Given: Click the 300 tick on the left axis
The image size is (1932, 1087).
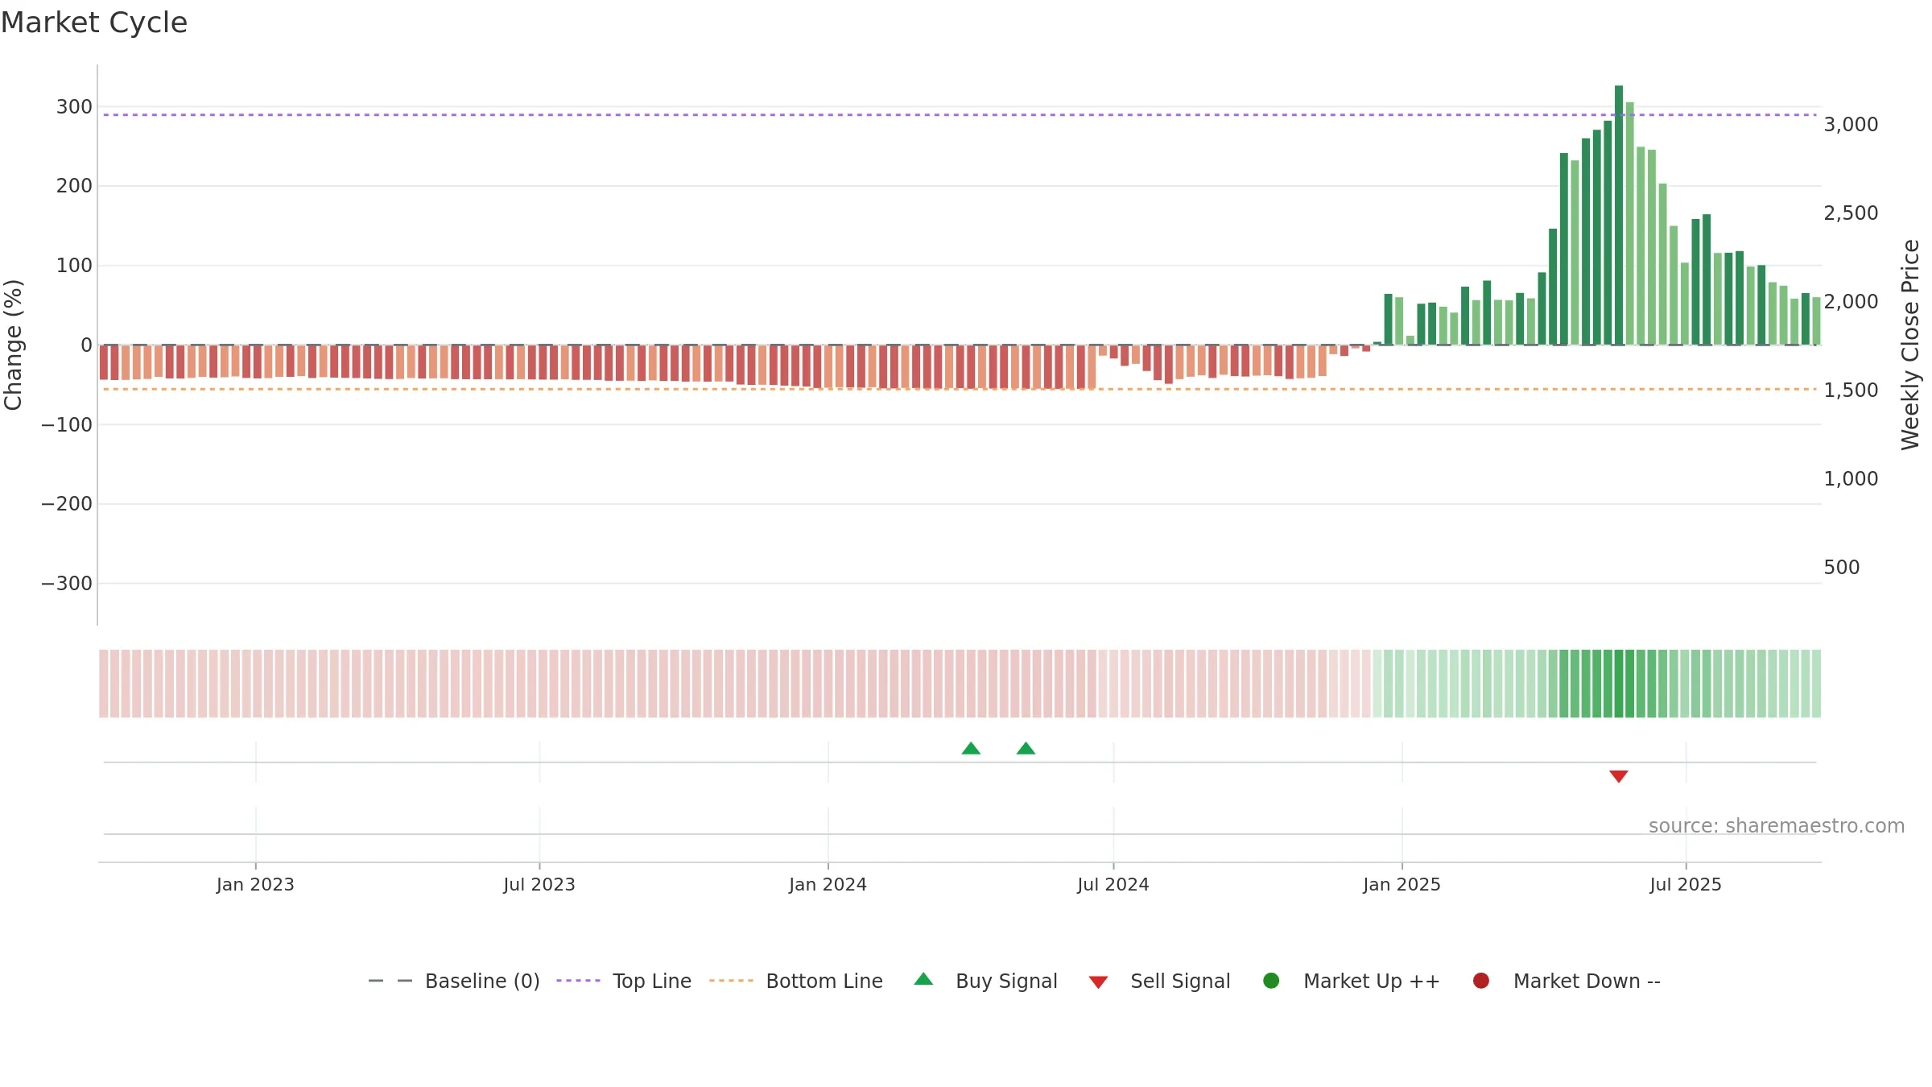Looking at the screenshot, I should (74, 107).
